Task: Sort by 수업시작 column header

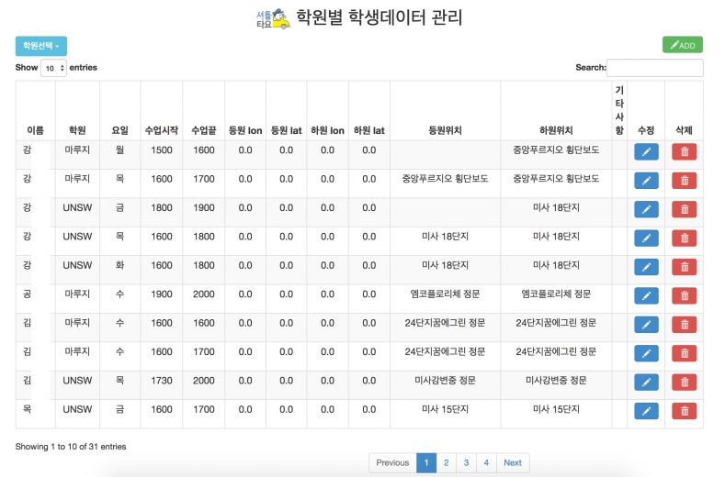Action: 161,130
